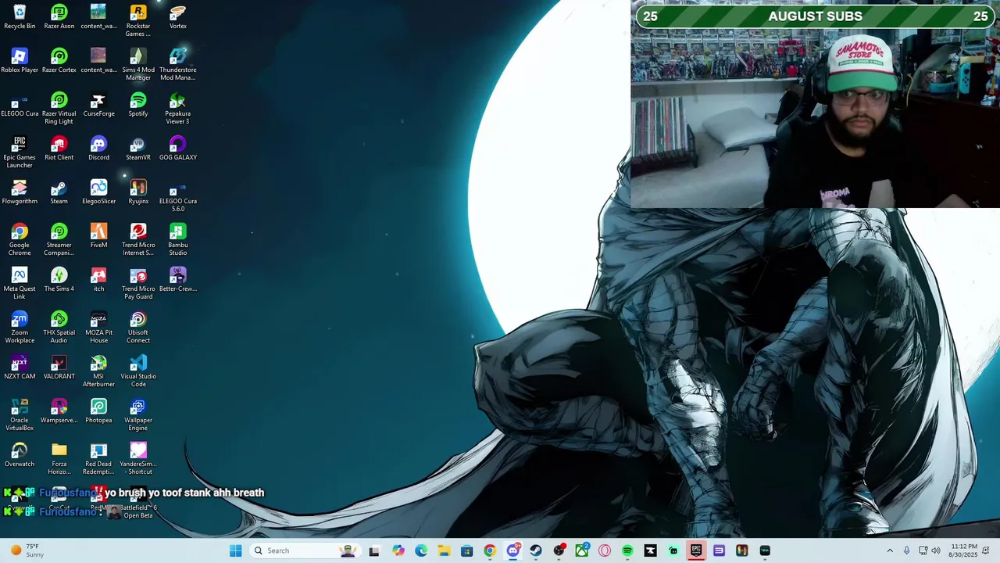Select the Red Dead Redemption desktop icon

tap(98, 458)
